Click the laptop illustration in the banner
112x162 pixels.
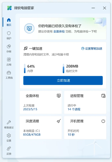(x=99, y=21)
